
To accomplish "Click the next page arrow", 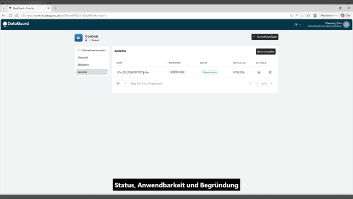I will coord(271,83).
